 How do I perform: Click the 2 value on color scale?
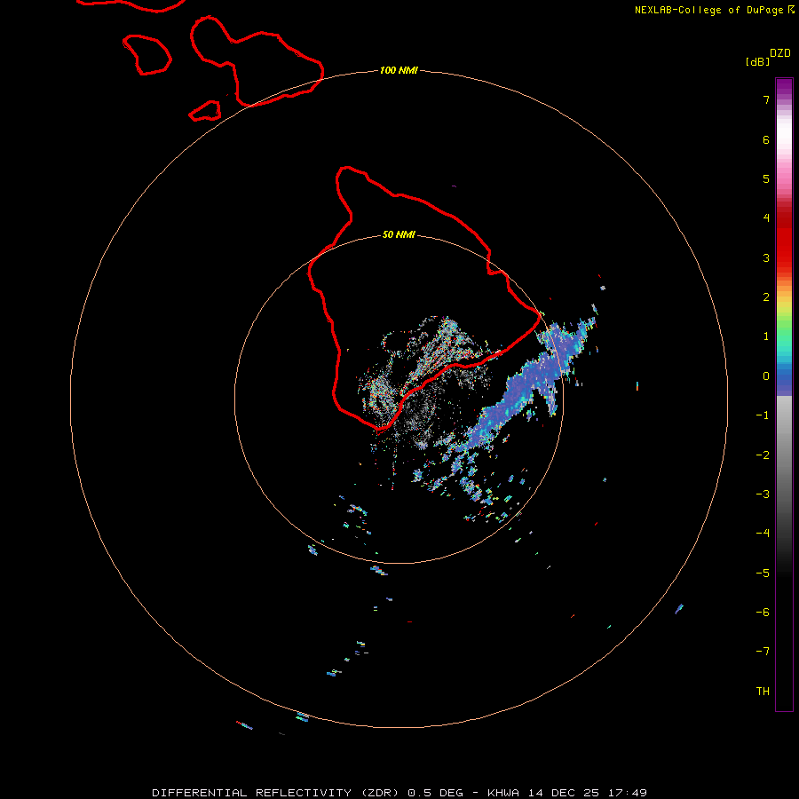pyautogui.click(x=766, y=297)
